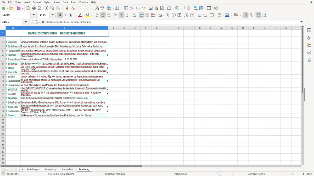Sort ascending A to Z

tap(132, 8)
